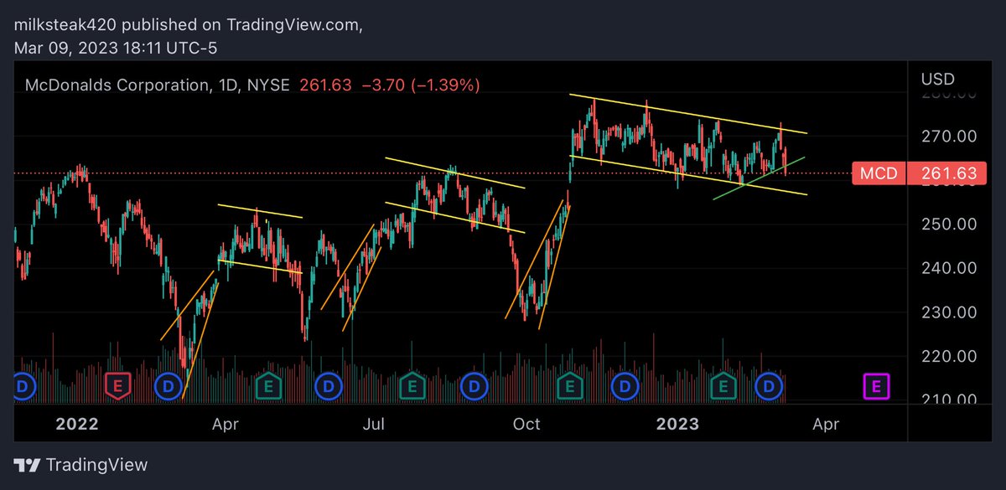Click the −3.70 (−1.39%) change value

coord(420,85)
